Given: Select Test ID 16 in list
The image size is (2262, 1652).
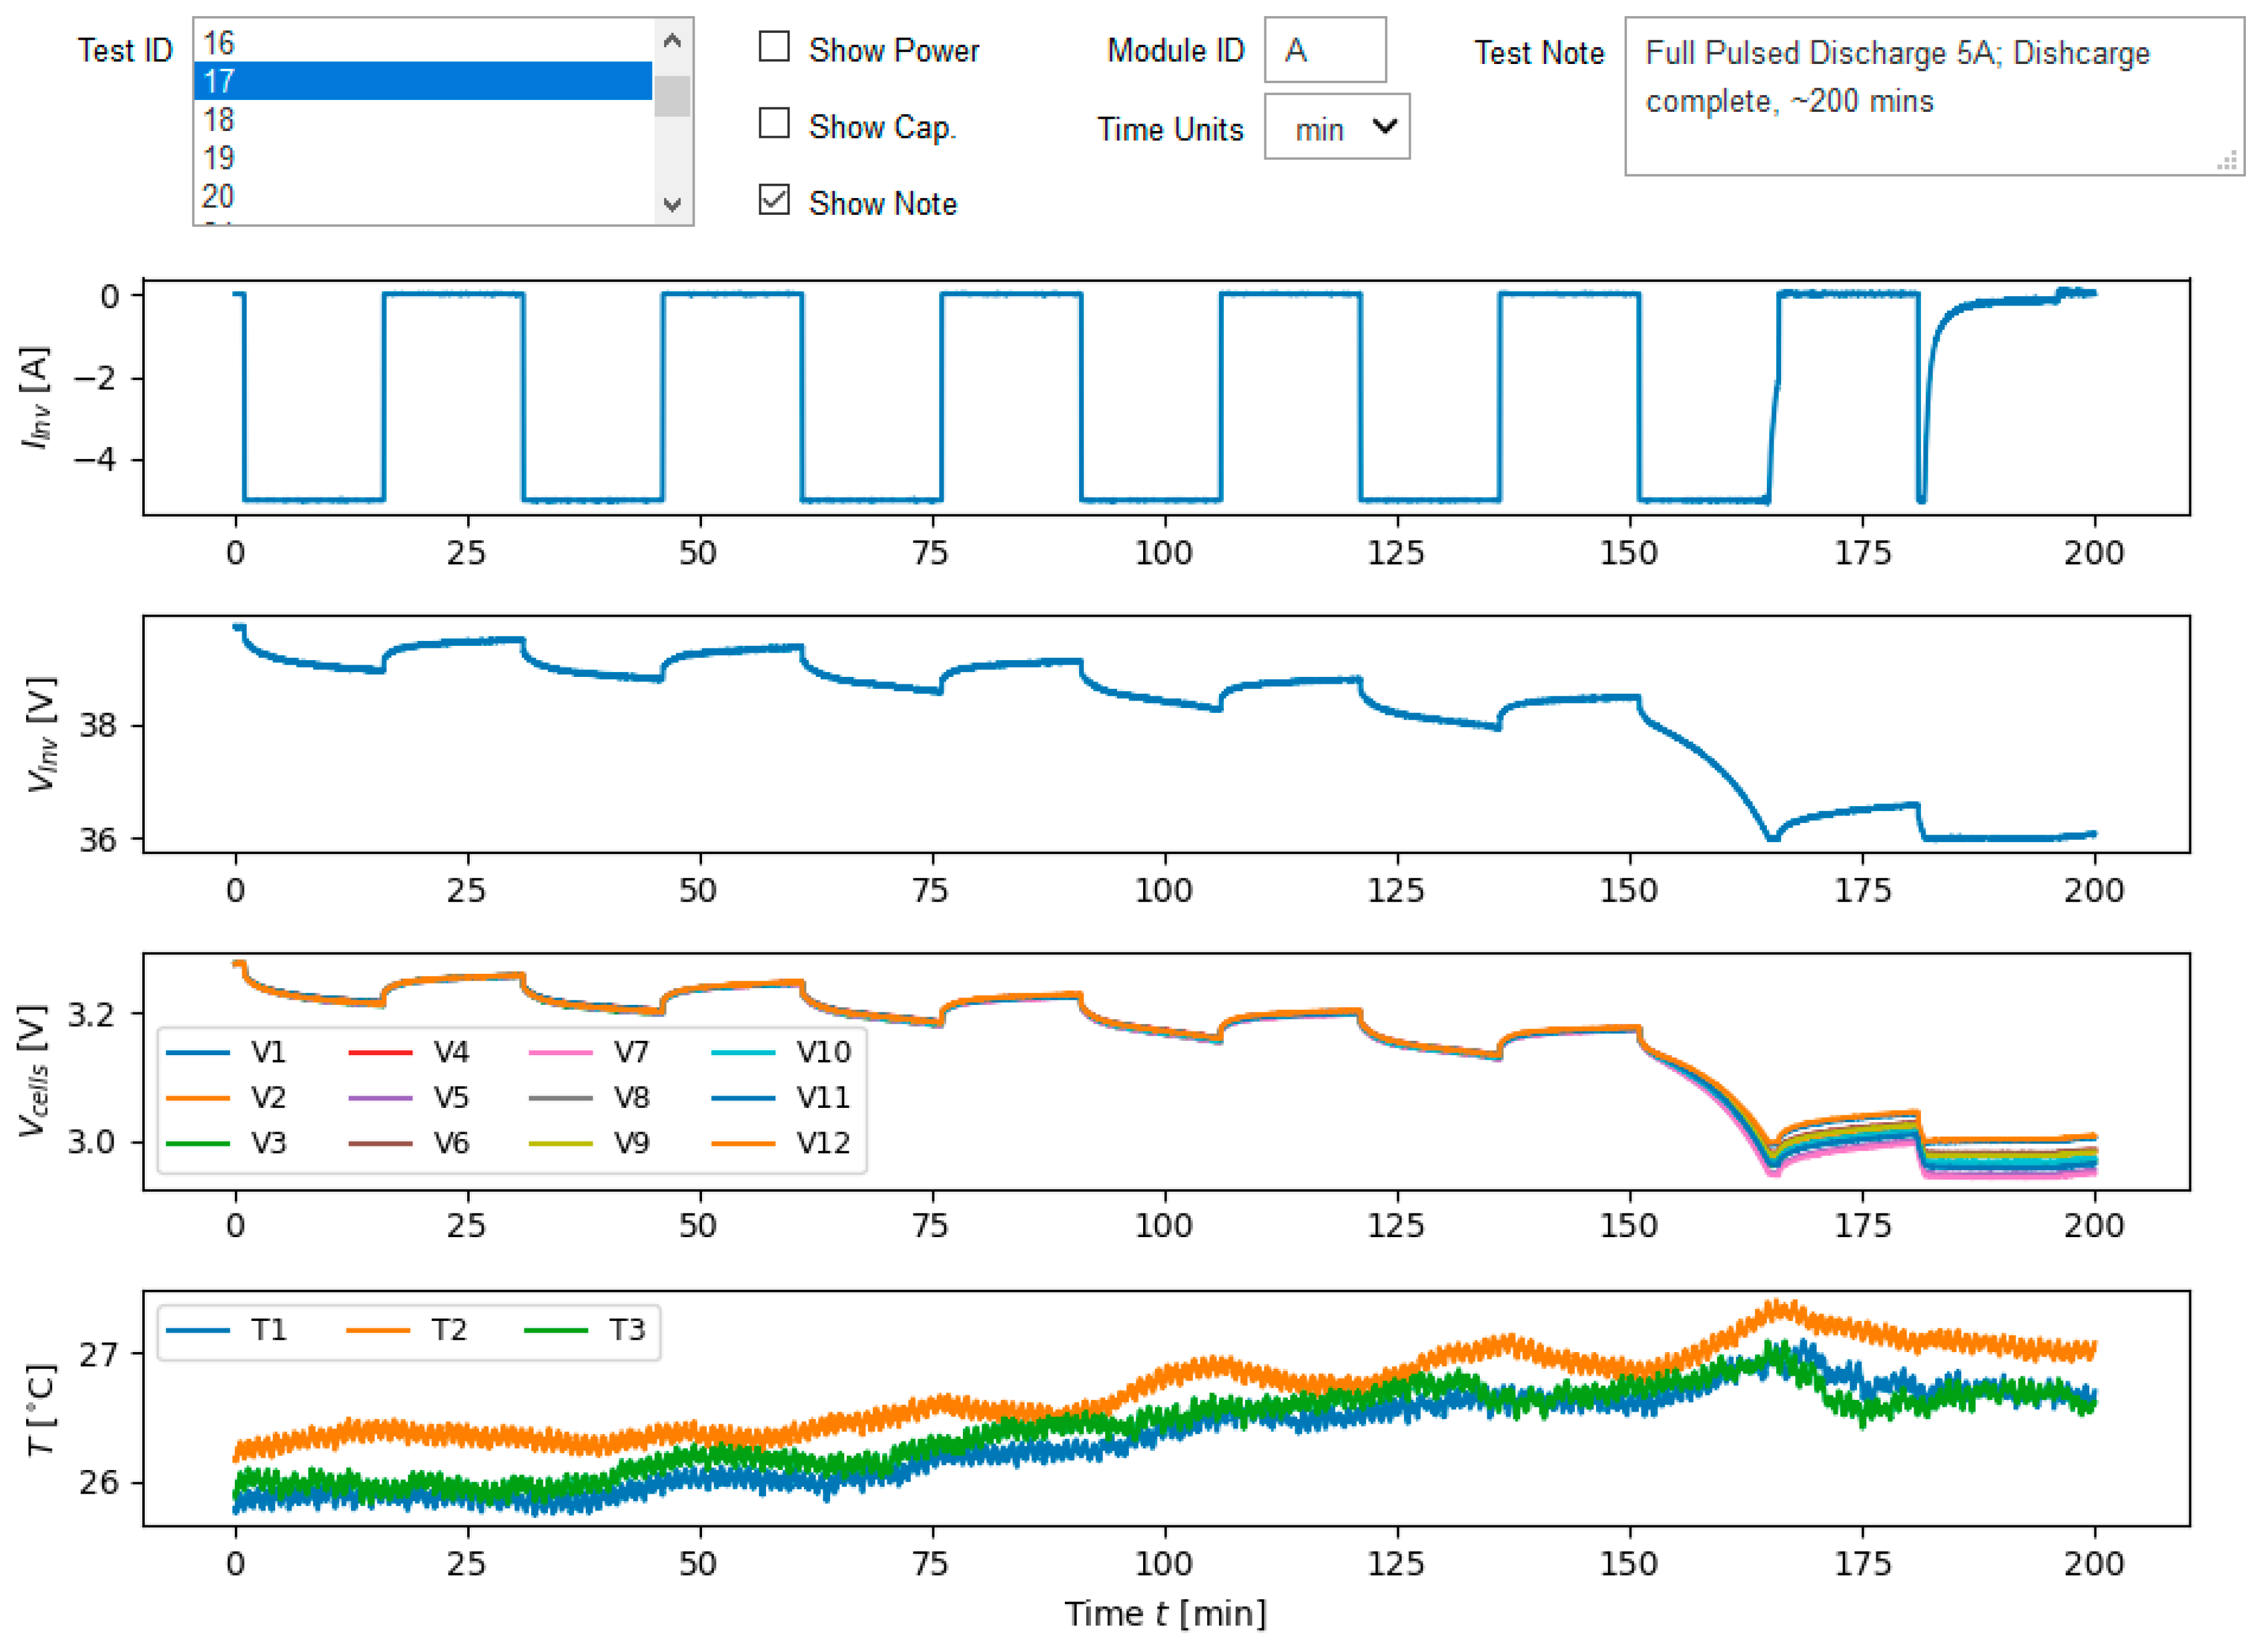Looking at the screenshot, I should (x=420, y=43).
